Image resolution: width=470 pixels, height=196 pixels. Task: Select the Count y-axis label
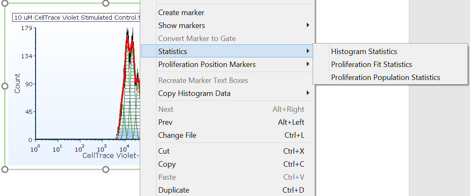[x=17, y=83]
